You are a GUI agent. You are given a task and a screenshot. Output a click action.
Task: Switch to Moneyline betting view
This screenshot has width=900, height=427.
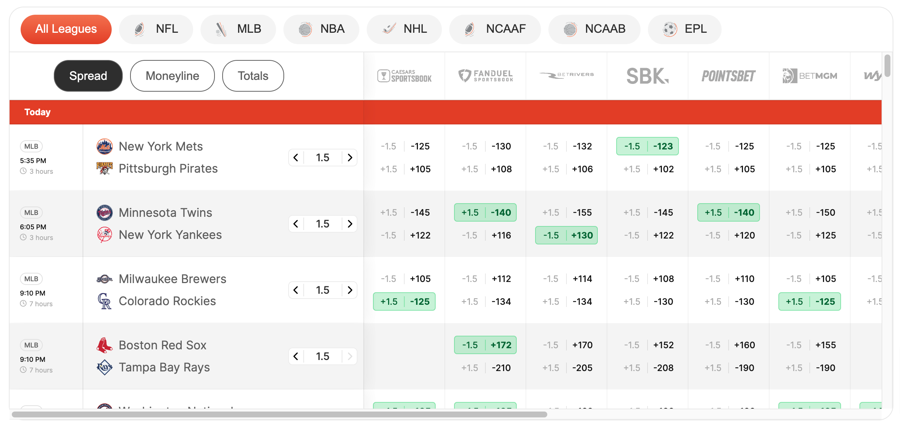(172, 74)
